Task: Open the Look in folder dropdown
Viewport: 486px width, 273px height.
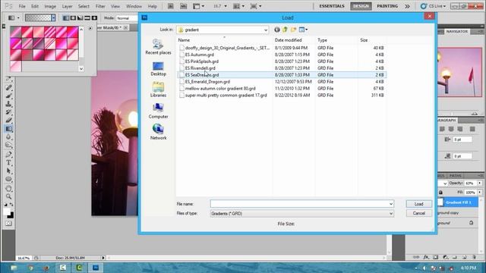Action: (x=266, y=30)
